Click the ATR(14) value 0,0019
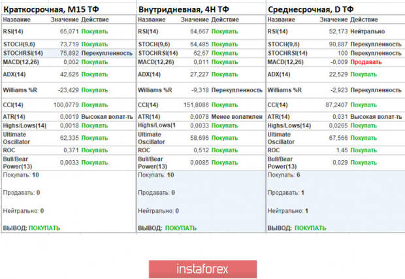The height and width of the screenshot is (279, 405). (69, 117)
